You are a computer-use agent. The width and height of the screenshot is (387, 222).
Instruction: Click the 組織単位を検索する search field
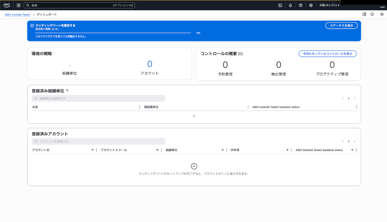pyautogui.click(x=98, y=98)
